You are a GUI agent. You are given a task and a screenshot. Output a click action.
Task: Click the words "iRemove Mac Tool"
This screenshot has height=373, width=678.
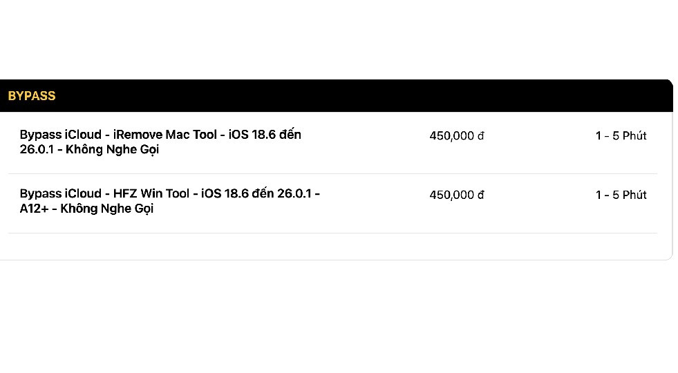pyautogui.click(x=164, y=135)
